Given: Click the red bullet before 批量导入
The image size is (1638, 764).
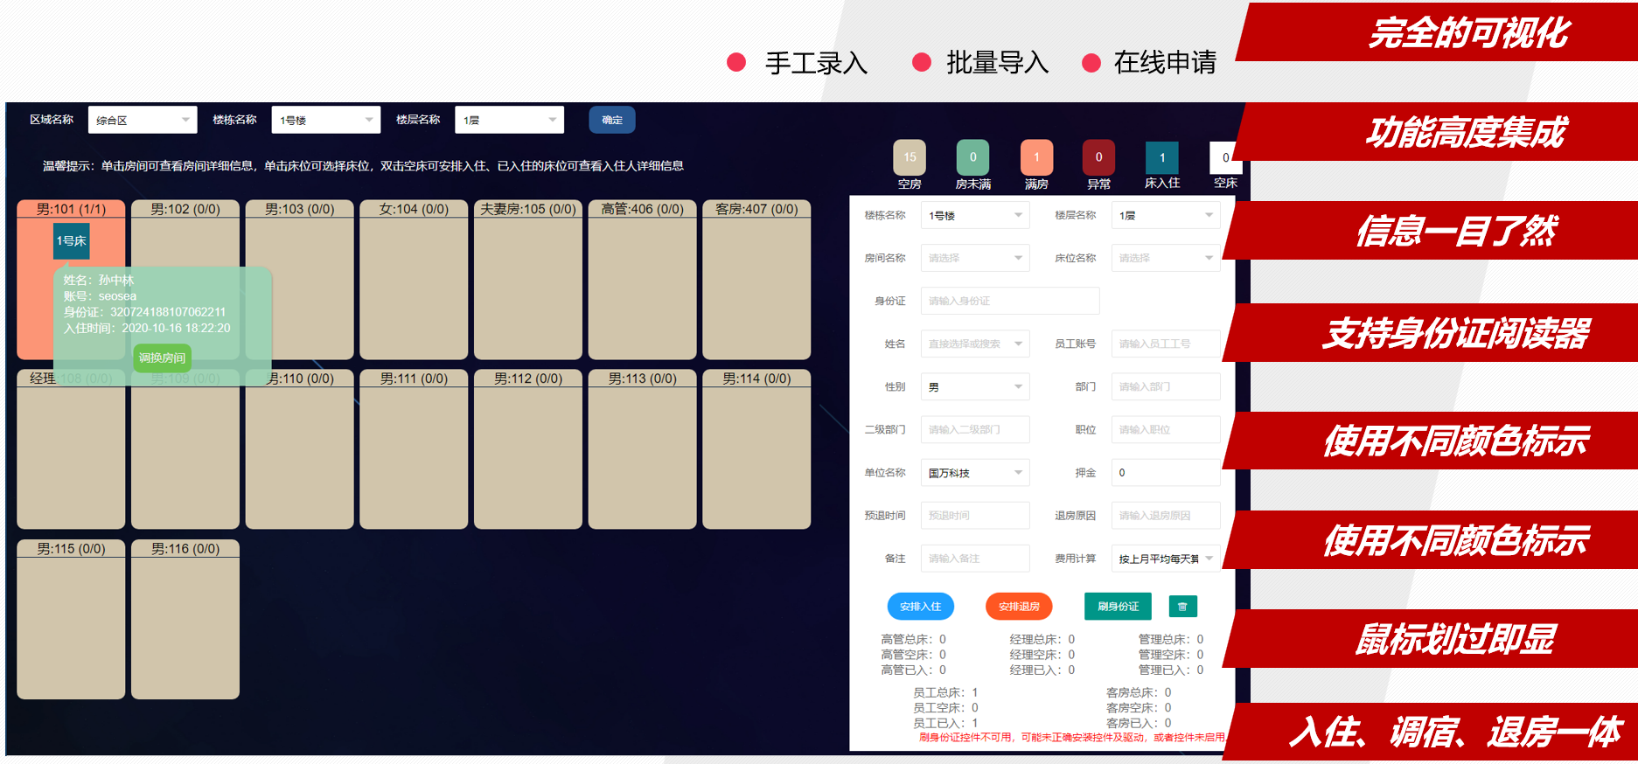Looking at the screenshot, I should [x=921, y=62].
